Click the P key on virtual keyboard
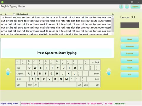The height and width of the screenshot is (106, 142). point(80,68)
